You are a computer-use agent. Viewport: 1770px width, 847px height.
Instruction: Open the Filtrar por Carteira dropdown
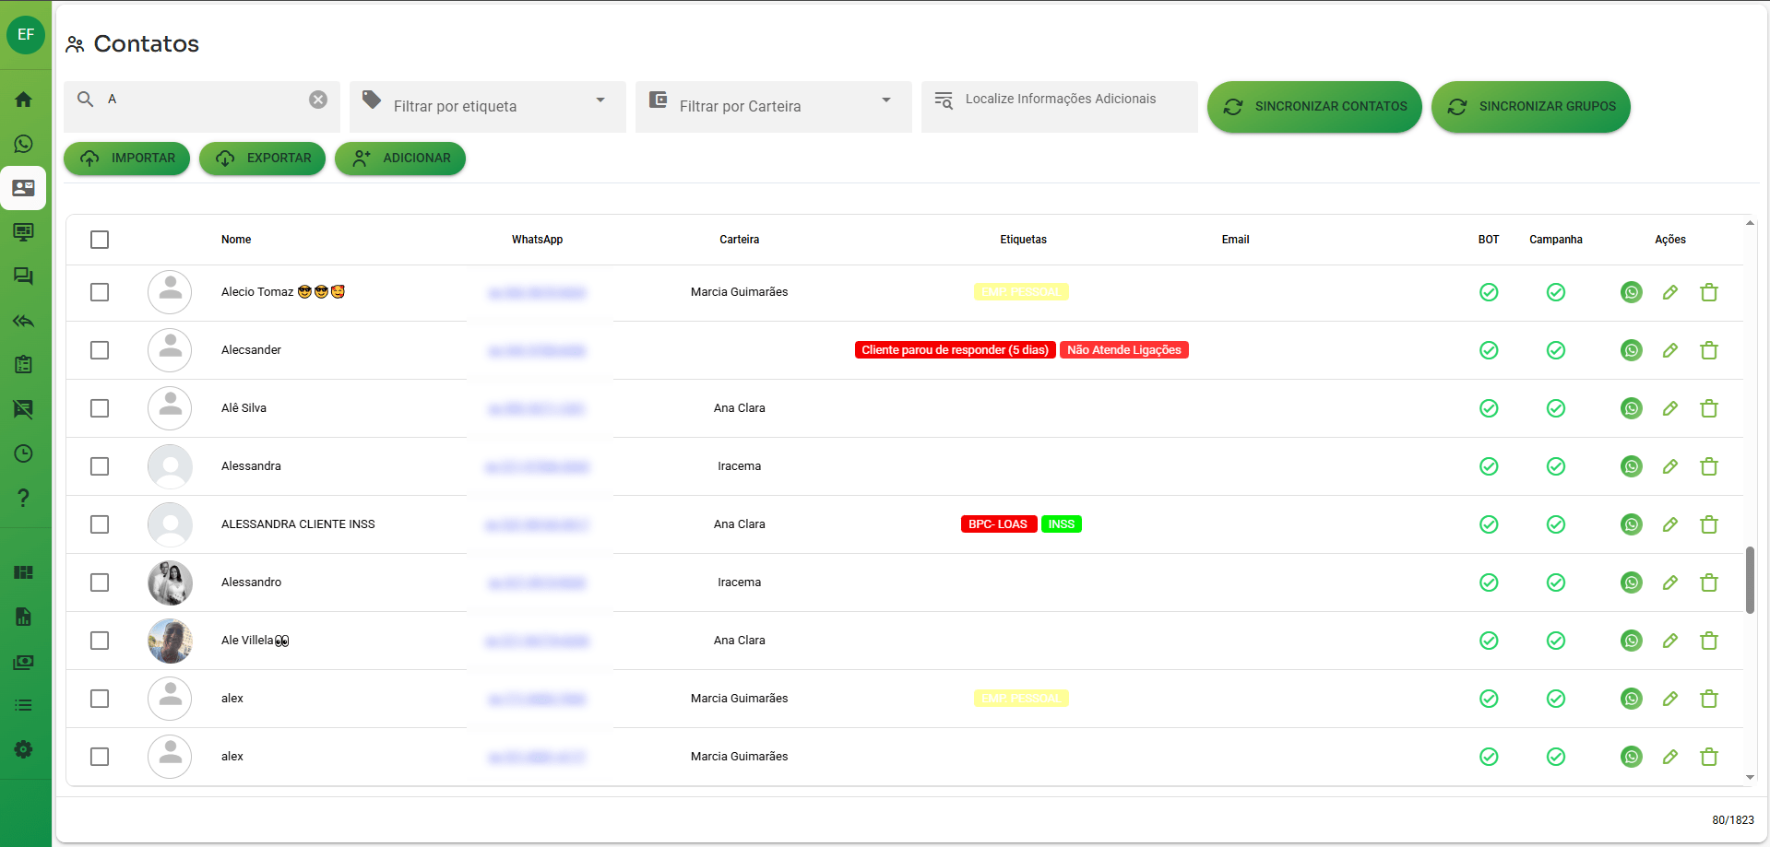pyautogui.click(x=885, y=100)
